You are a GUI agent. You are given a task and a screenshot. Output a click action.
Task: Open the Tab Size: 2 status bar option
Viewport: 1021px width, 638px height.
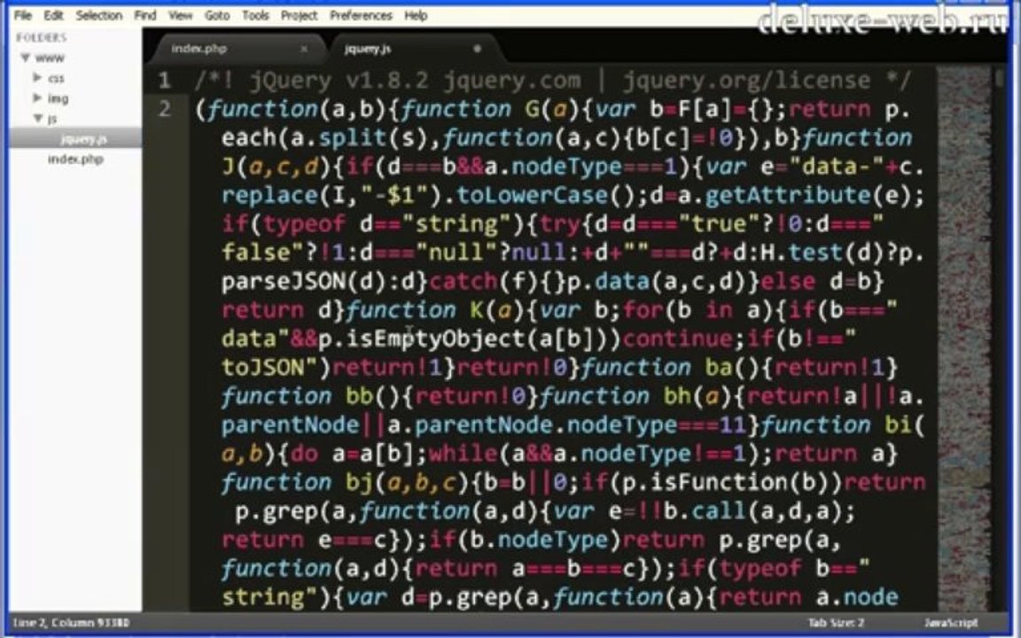coord(836,623)
